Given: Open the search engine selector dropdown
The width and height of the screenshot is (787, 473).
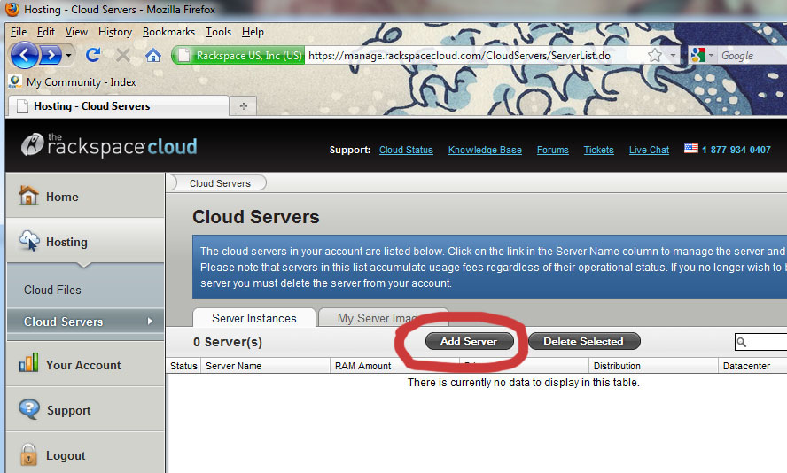Looking at the screenshot, I should click(x=700, y=55).
